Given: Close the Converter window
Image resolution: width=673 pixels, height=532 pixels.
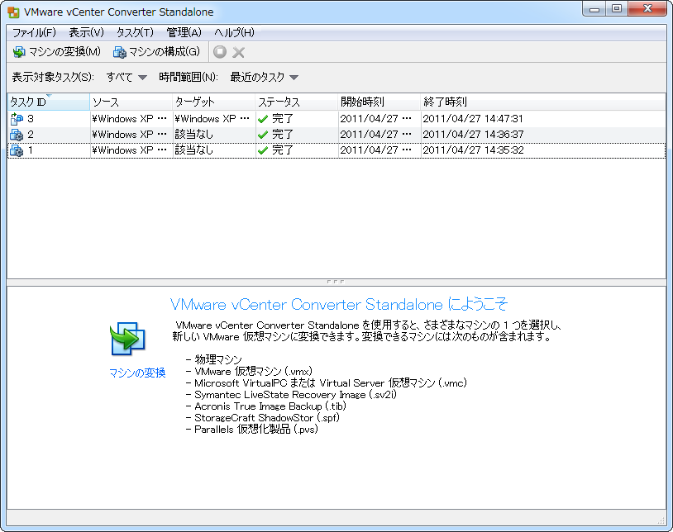Looking at the screenshot, I should pos(647,9).
